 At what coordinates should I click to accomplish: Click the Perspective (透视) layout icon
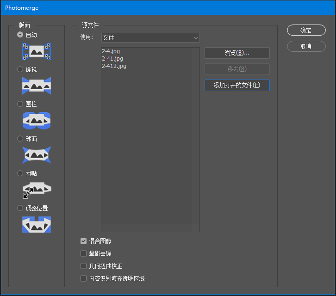37,86
